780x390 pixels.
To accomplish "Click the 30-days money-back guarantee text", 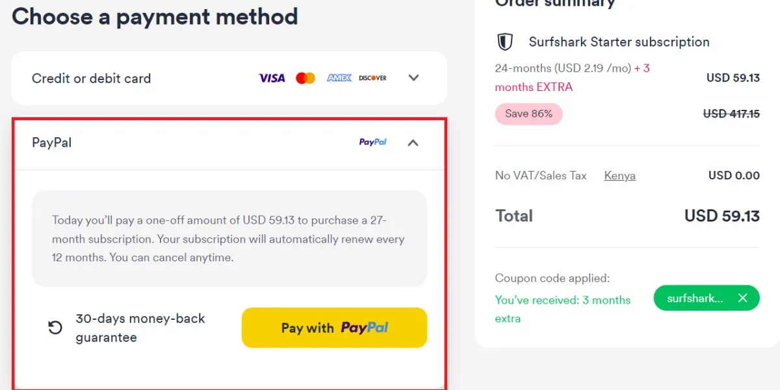I will pos(140,328).
